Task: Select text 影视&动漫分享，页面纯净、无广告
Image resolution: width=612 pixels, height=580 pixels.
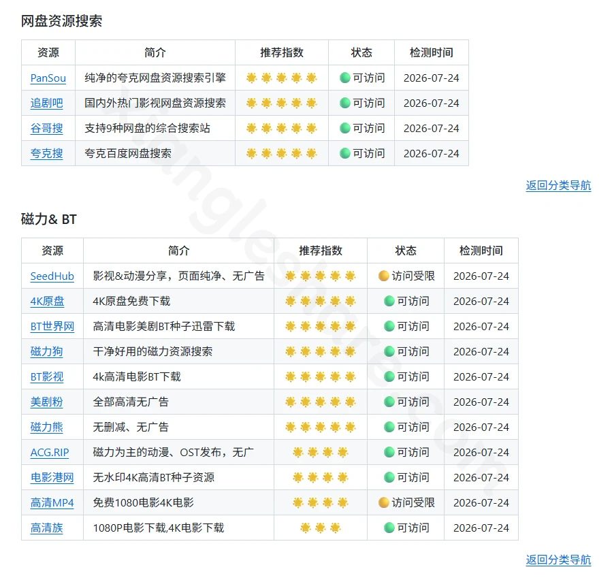Action: click(179, 276)
